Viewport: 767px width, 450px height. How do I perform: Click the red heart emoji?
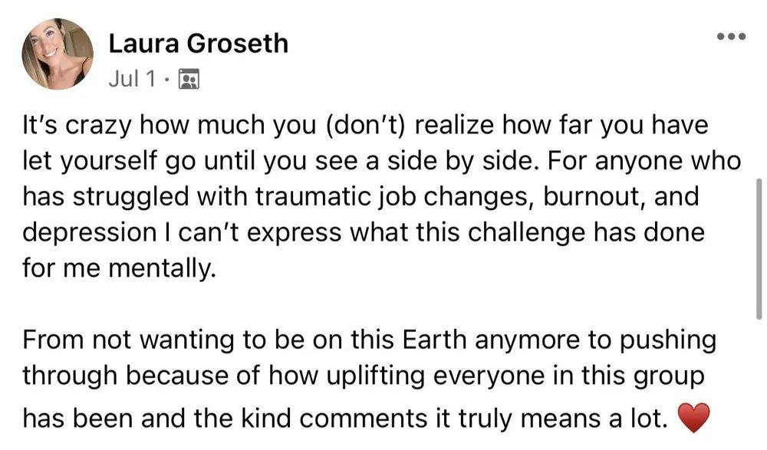click(x=694, y=419)
